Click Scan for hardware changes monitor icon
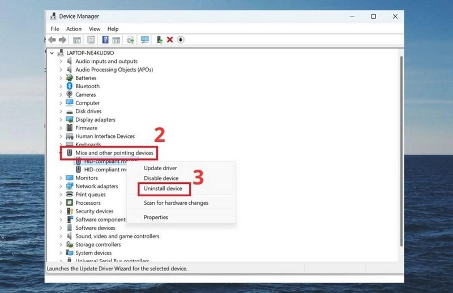The height and width of the screenshot is (293, 453). pos(145,40)
